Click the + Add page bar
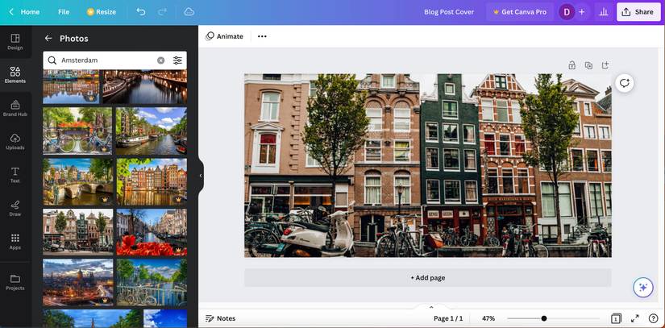This screenshot has width=665, height=328. coord(427,278)
